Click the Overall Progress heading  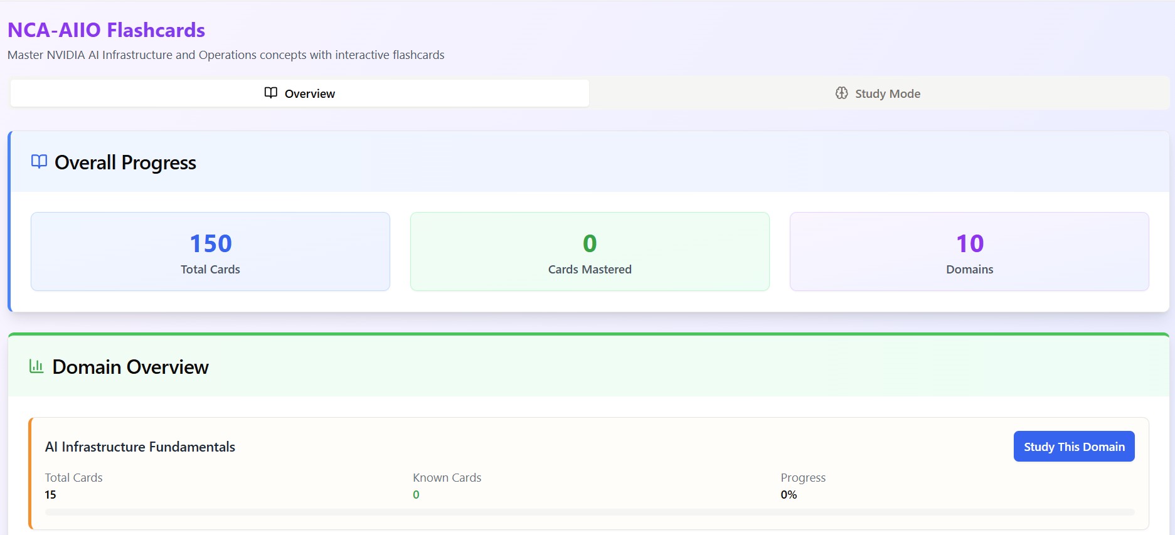tap(125, 162)
